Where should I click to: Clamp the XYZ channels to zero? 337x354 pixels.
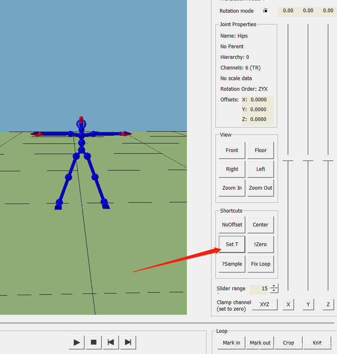[265, 304]
